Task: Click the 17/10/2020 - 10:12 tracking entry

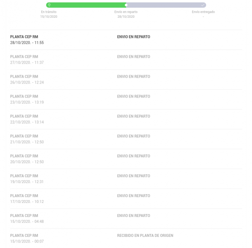Action: pyautogui.click(x=126, y=199)
